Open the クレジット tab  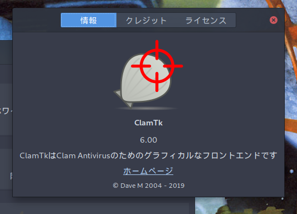pyautogui.click(x=146, y=20)
